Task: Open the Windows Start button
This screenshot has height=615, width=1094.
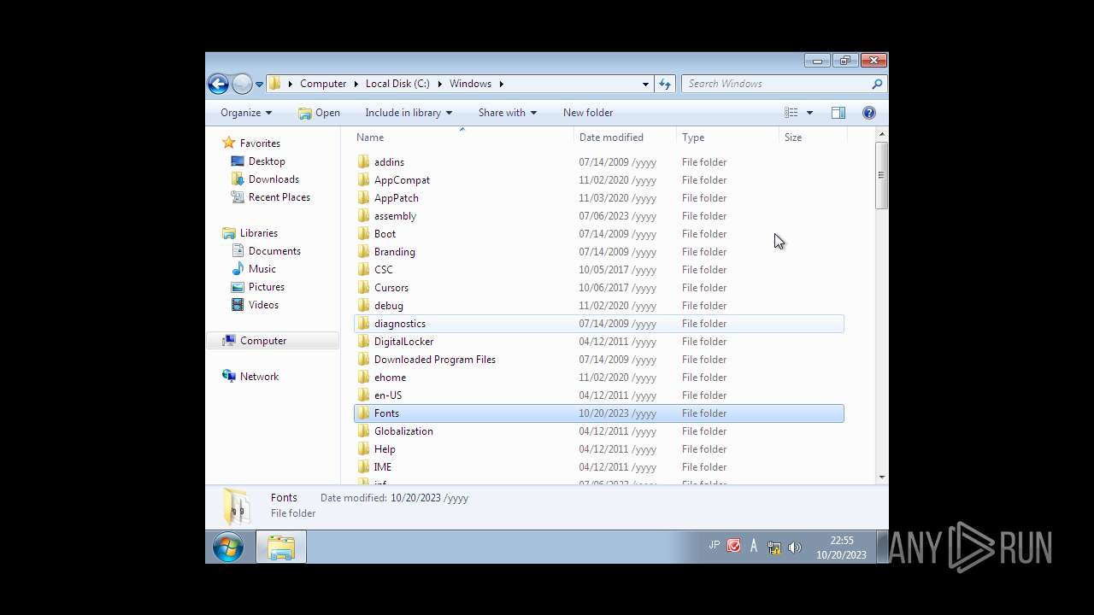Action: click(x=228, y=547)
